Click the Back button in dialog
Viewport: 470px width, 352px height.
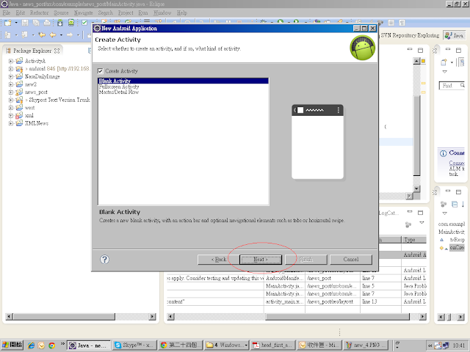coord(219,260)
